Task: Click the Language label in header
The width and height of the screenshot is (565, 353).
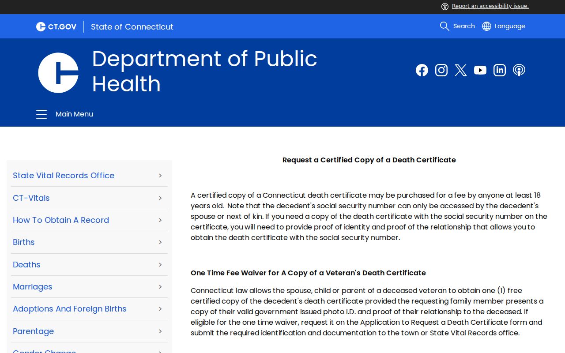Action: point(510,26)
